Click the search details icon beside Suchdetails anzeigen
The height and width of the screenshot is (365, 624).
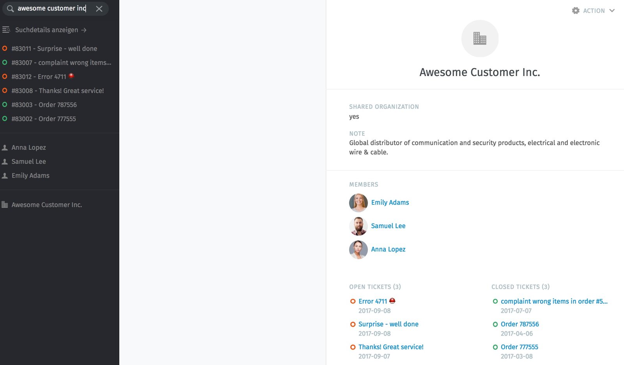pos(6,30)
